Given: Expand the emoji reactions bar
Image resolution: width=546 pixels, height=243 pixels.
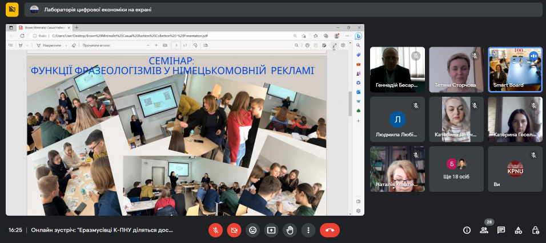Looking at the screenshot, I should click(252, 230).
